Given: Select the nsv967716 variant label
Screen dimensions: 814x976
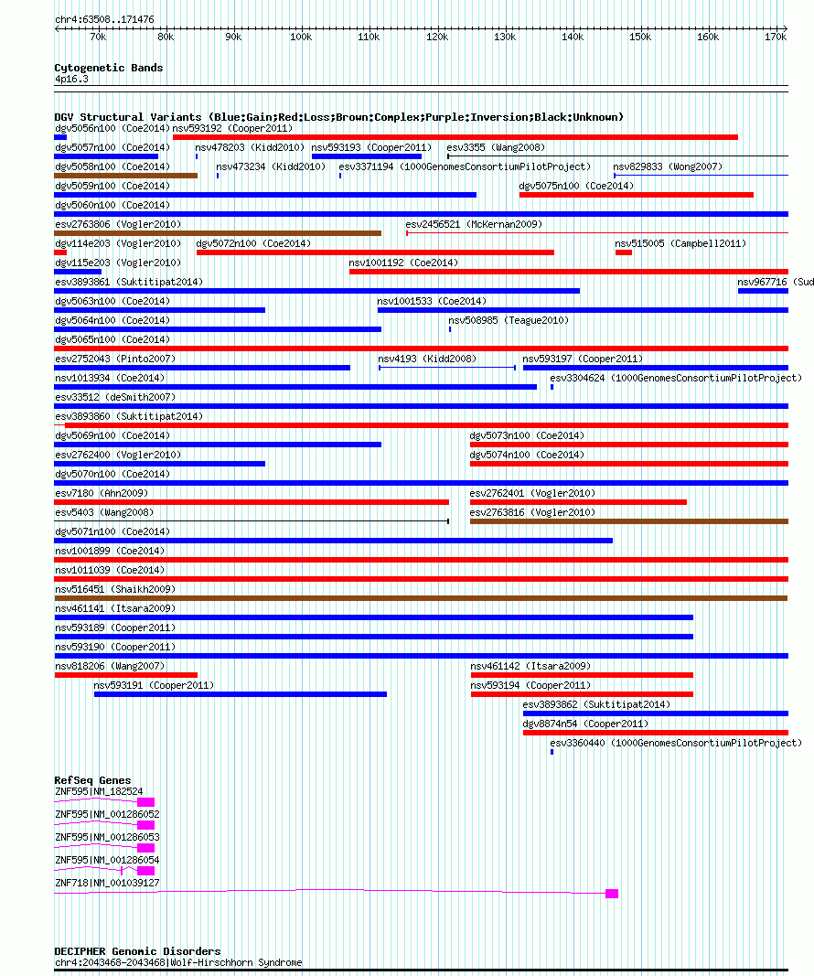Looking at the screenshot, I should 776,283.
